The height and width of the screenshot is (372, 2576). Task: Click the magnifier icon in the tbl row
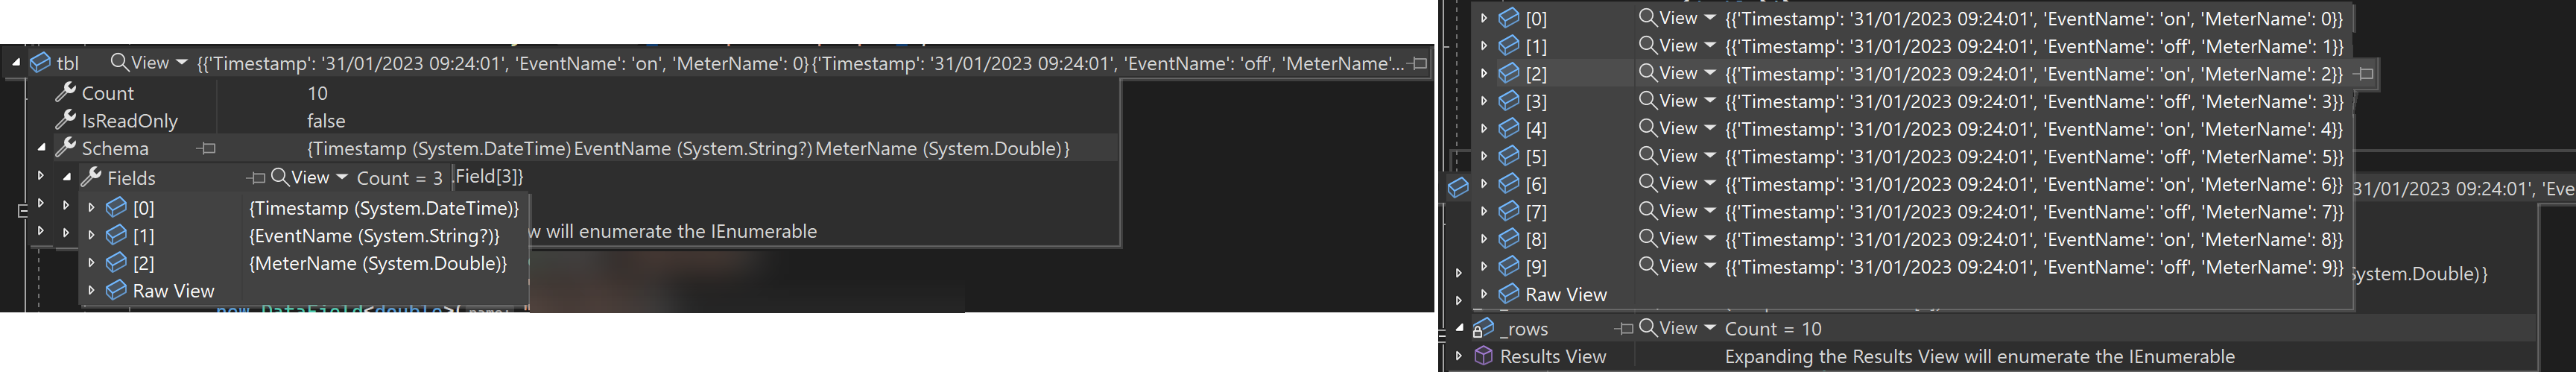click(x=120, y=62)
